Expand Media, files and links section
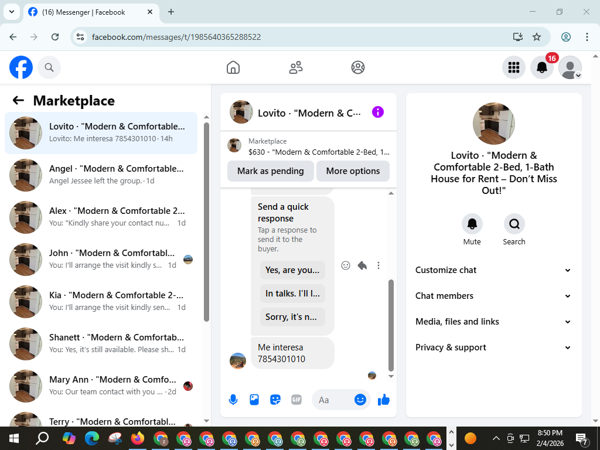The height and width of the screenshot is (450, 600). pos(493,322)
